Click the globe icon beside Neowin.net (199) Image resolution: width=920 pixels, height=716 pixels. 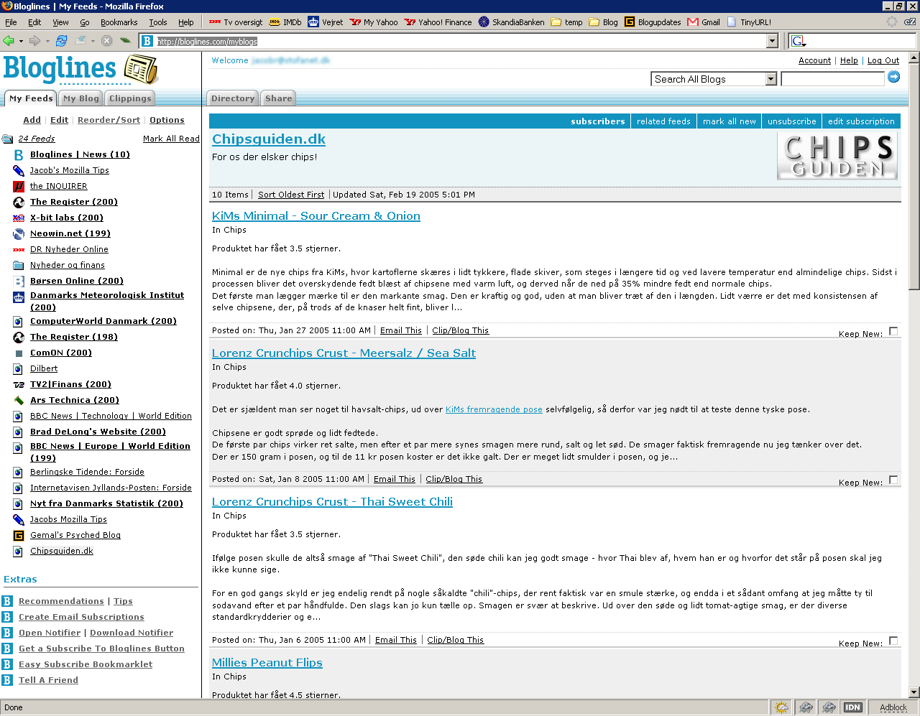click(x=19, y=233)
